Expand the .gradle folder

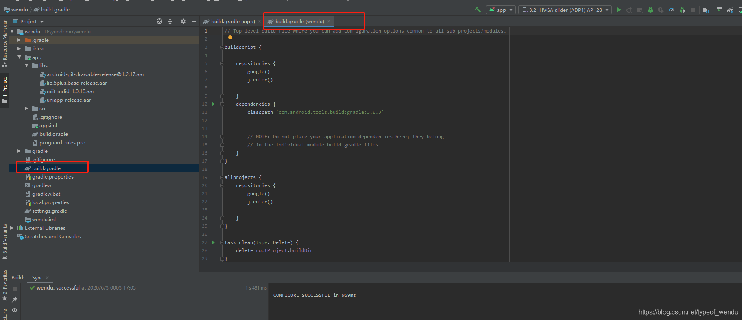coord(19,40)
